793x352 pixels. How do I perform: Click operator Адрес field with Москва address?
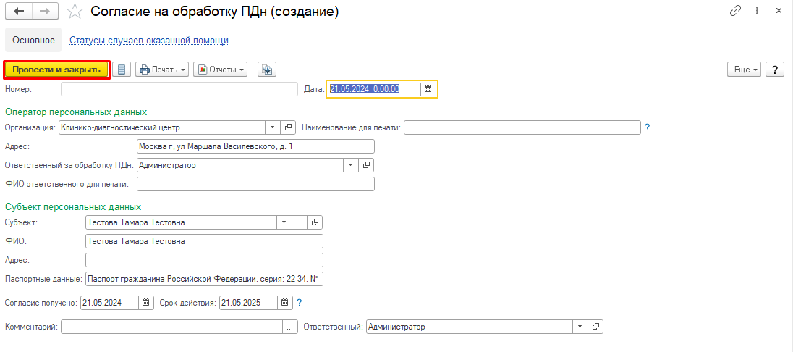point(255,146)
